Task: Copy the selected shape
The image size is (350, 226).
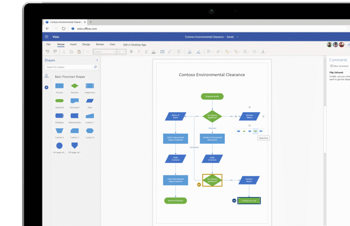Action: pos(71,52)
